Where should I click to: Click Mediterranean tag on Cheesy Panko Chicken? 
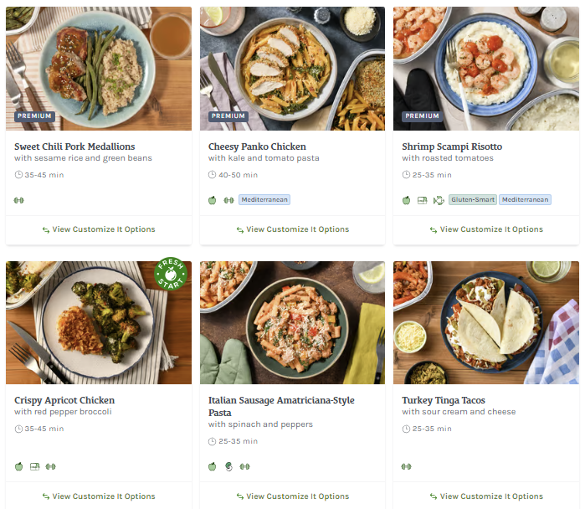264,200
